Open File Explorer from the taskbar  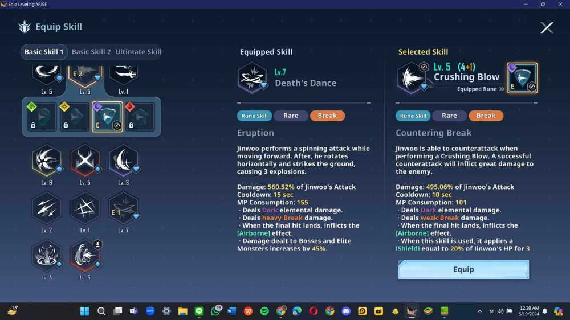[182, 311]
